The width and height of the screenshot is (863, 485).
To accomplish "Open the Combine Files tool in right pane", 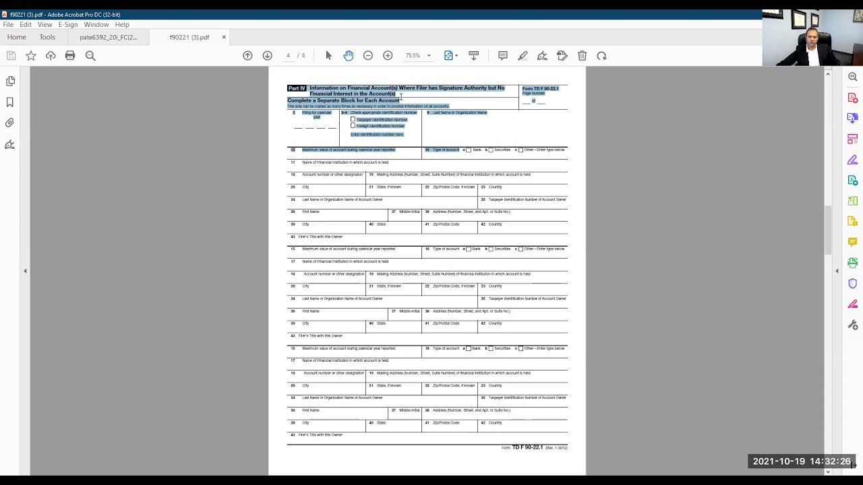I will point(853,118).
